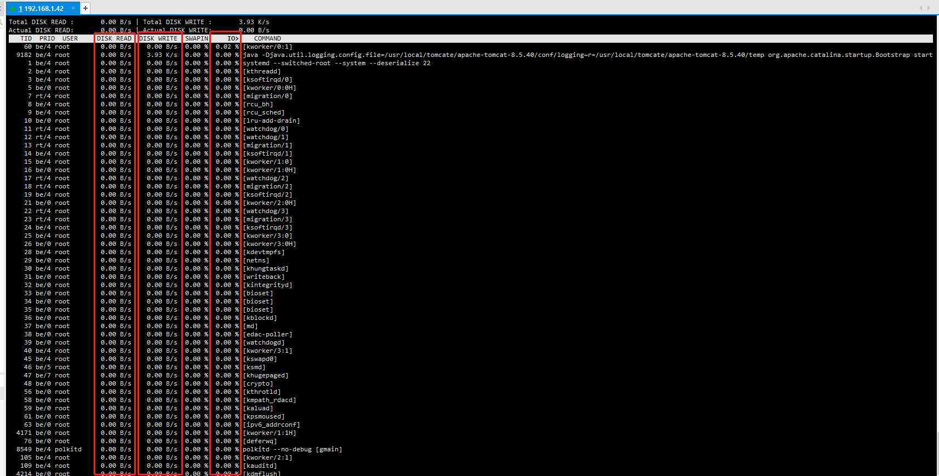Viewport: 939px width, 476px height.
Task: Select the [lru-add-drain] command
Action: coord(271,121)
